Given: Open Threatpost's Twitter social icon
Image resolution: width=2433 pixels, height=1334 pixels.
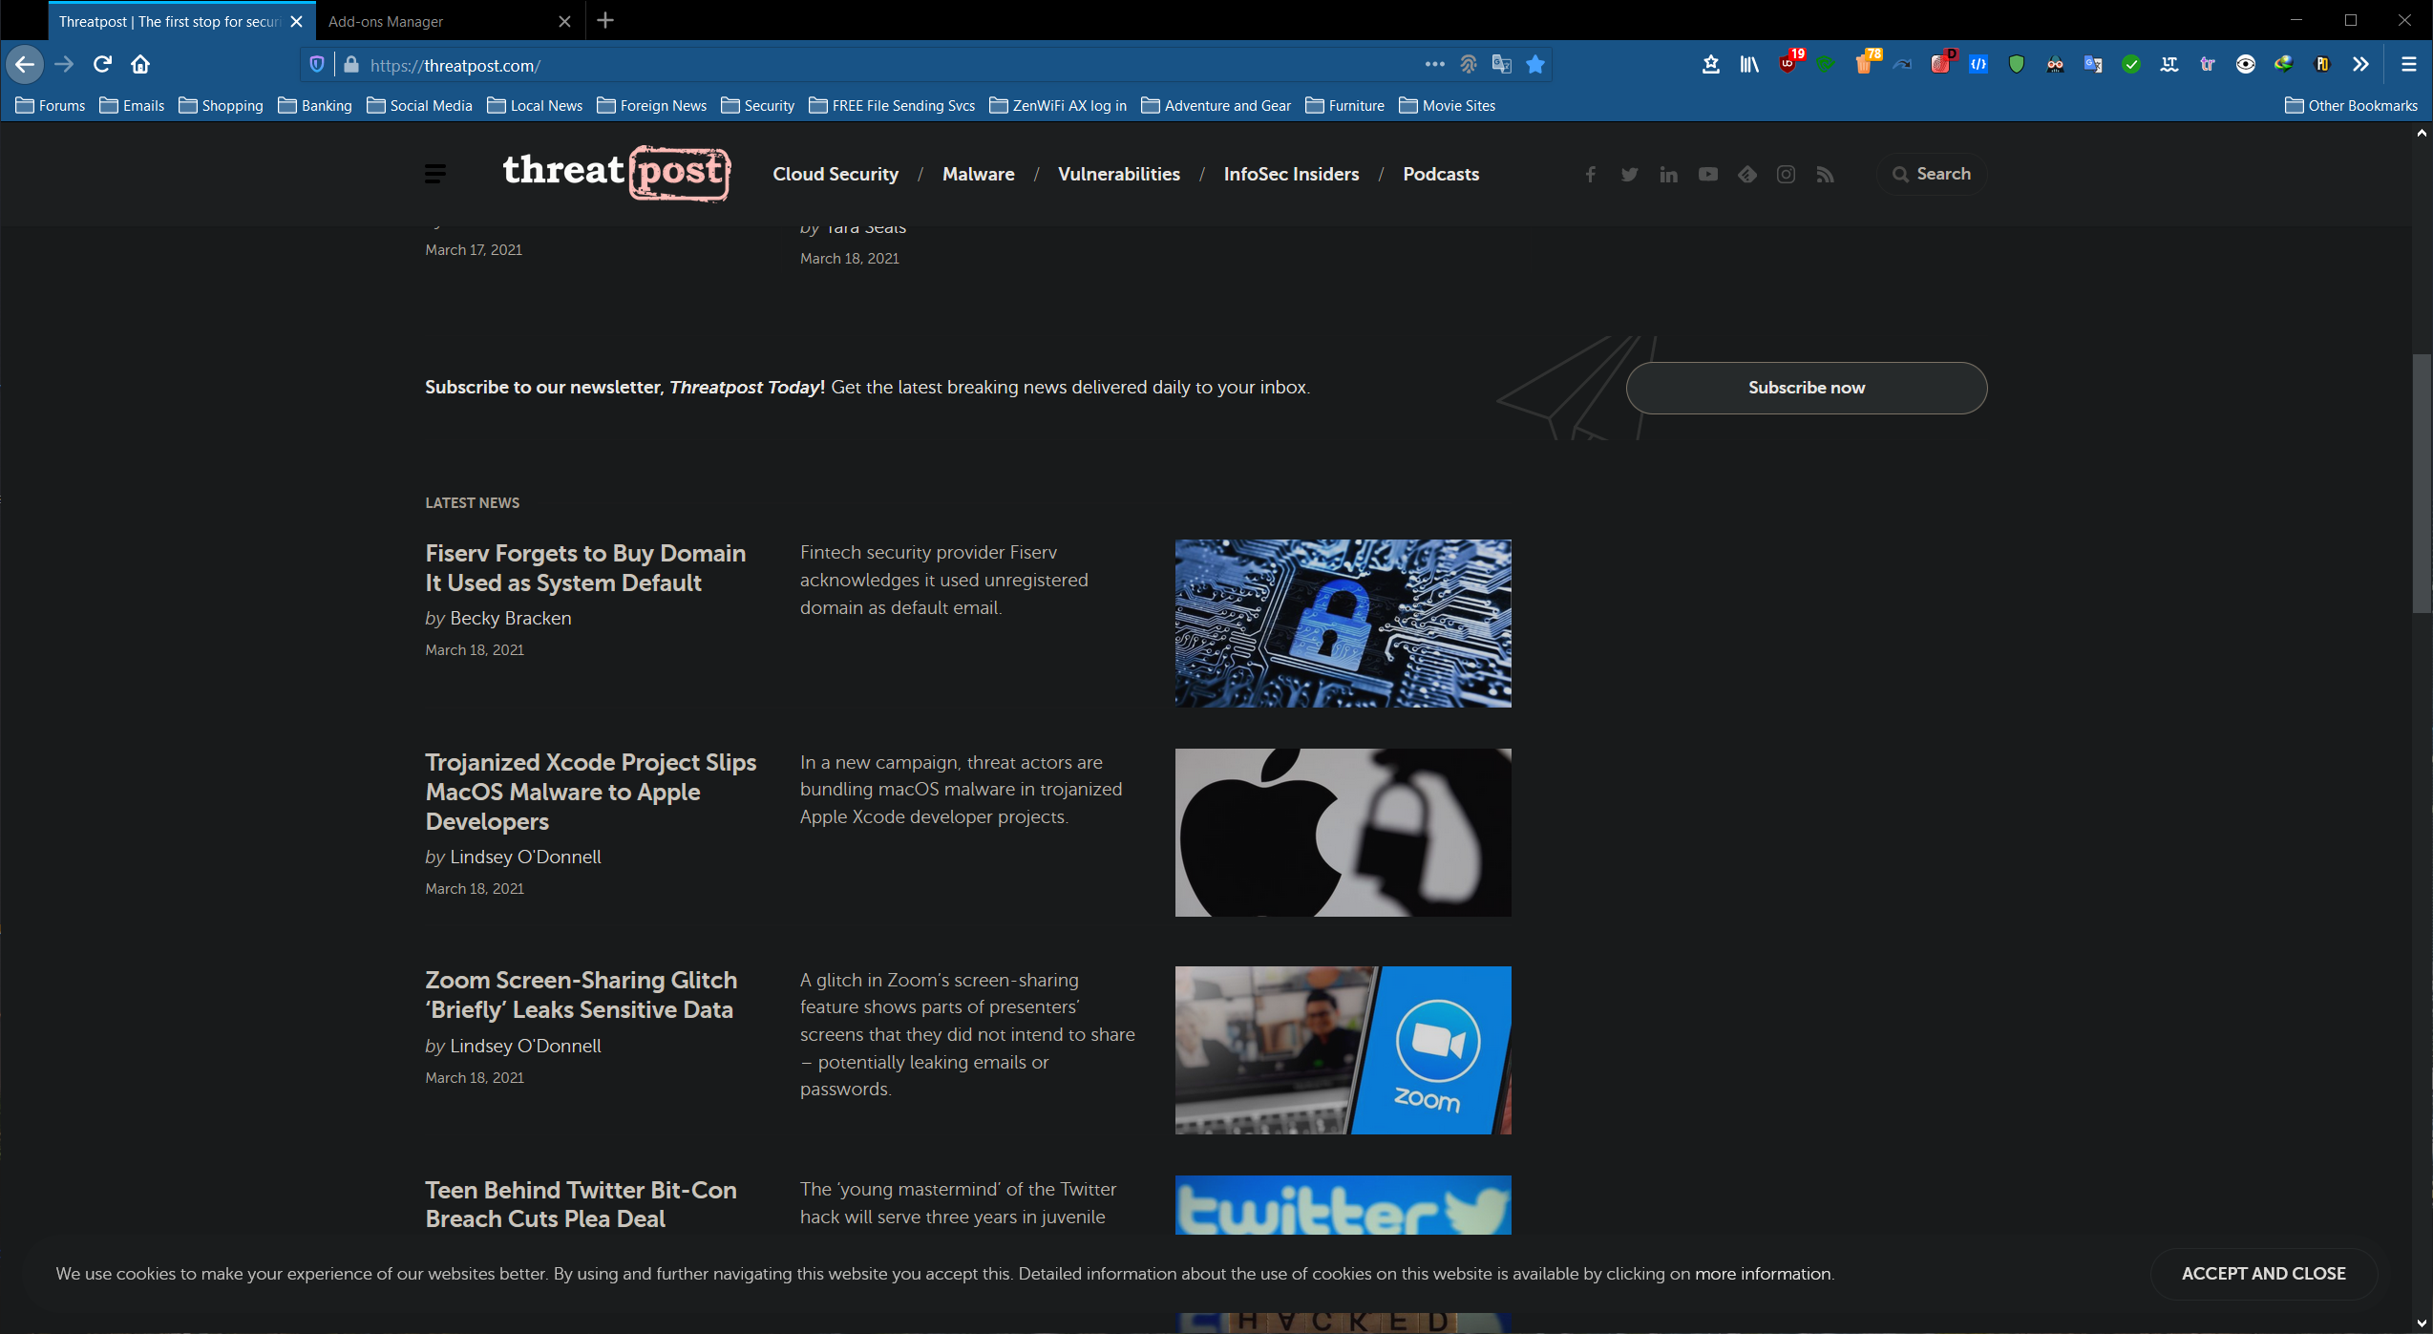Looking at the screenshot, I should point(1629,175).
